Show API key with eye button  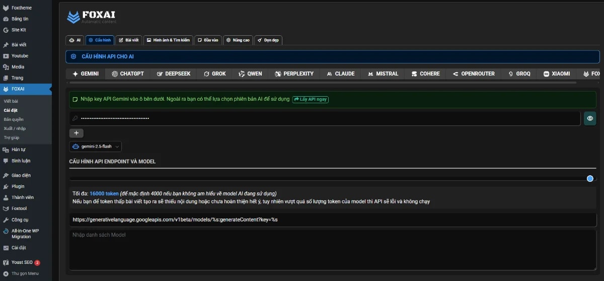click(x=590, y=118)
